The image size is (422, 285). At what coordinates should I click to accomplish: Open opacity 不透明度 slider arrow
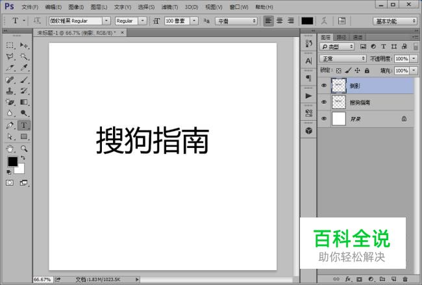click(414, 58)
